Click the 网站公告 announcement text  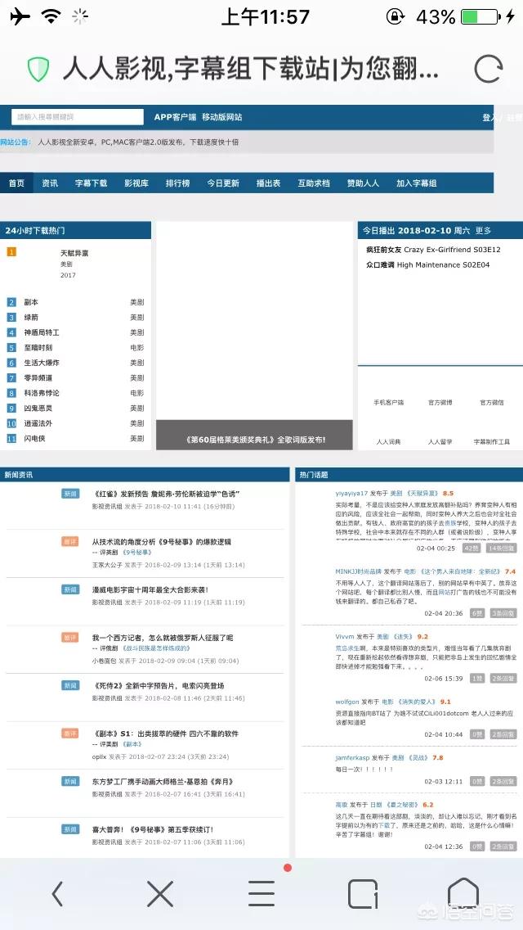point(138,142)
